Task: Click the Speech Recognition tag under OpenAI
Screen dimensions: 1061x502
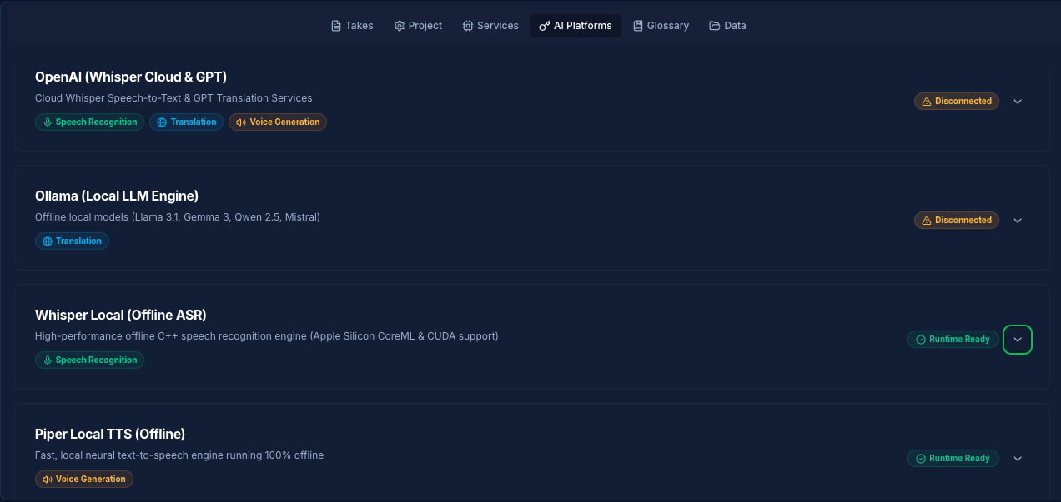Action: point(89,122)
